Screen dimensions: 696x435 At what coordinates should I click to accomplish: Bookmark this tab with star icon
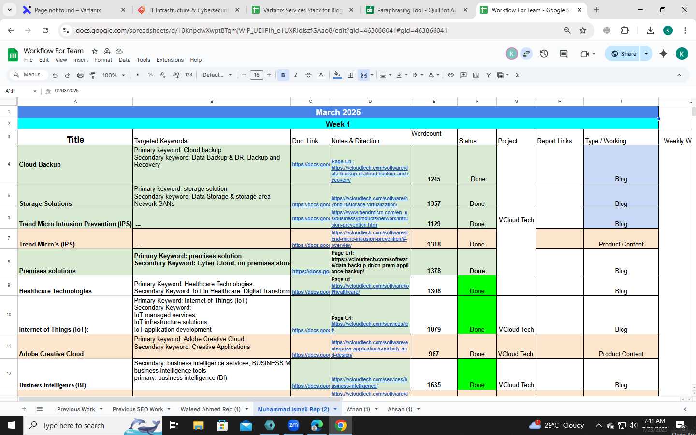[583, 30]
